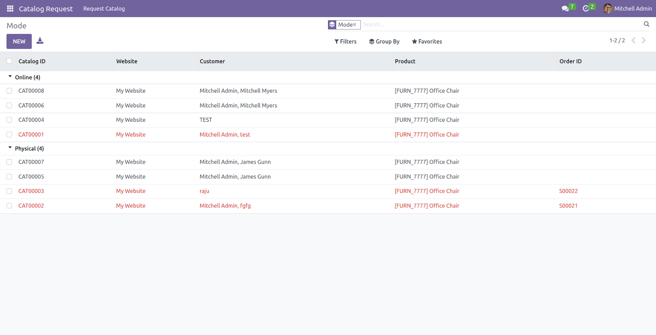Go to previous page arrow
The width and height of the screenshot is (656, 335).
click(x=633, y=40)
